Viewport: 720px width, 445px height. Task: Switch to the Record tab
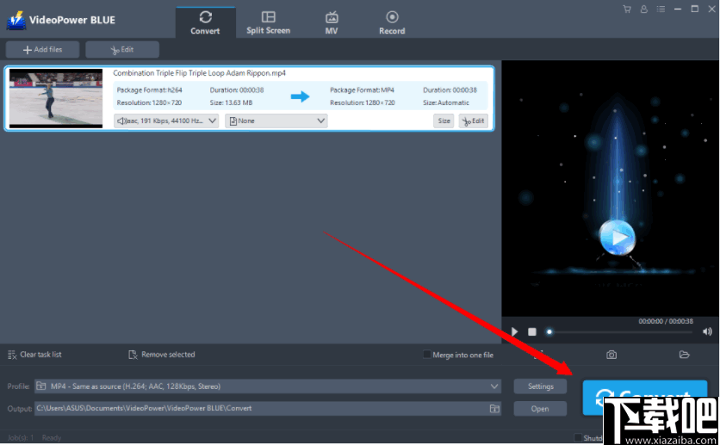point(392,22)
